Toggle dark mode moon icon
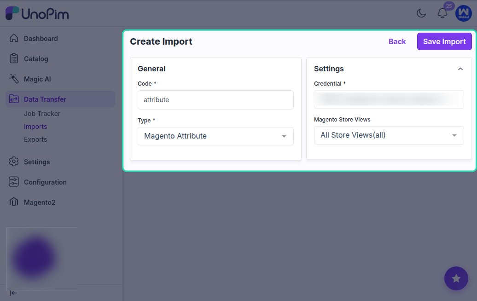Viewport: 477px width, 301px height. [x=421, y=13]
